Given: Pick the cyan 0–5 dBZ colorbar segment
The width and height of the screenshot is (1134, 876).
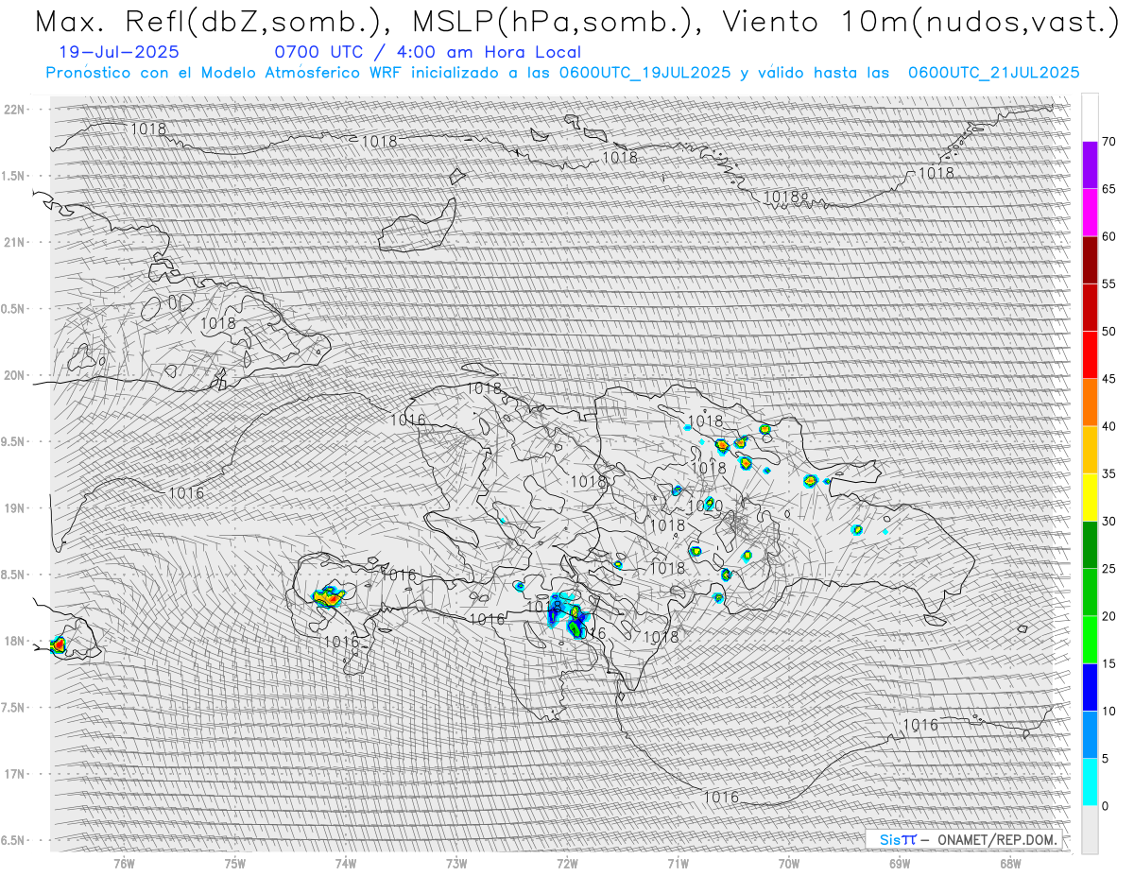Looking at the screenshot, I should (1090, 782).
